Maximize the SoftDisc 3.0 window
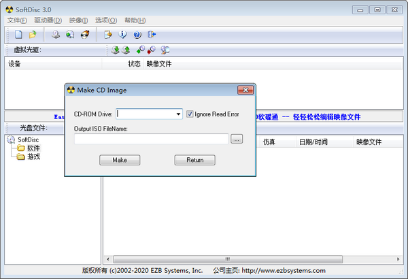Image resolution: width=408 pixels, height=279 pixels. 377,10
